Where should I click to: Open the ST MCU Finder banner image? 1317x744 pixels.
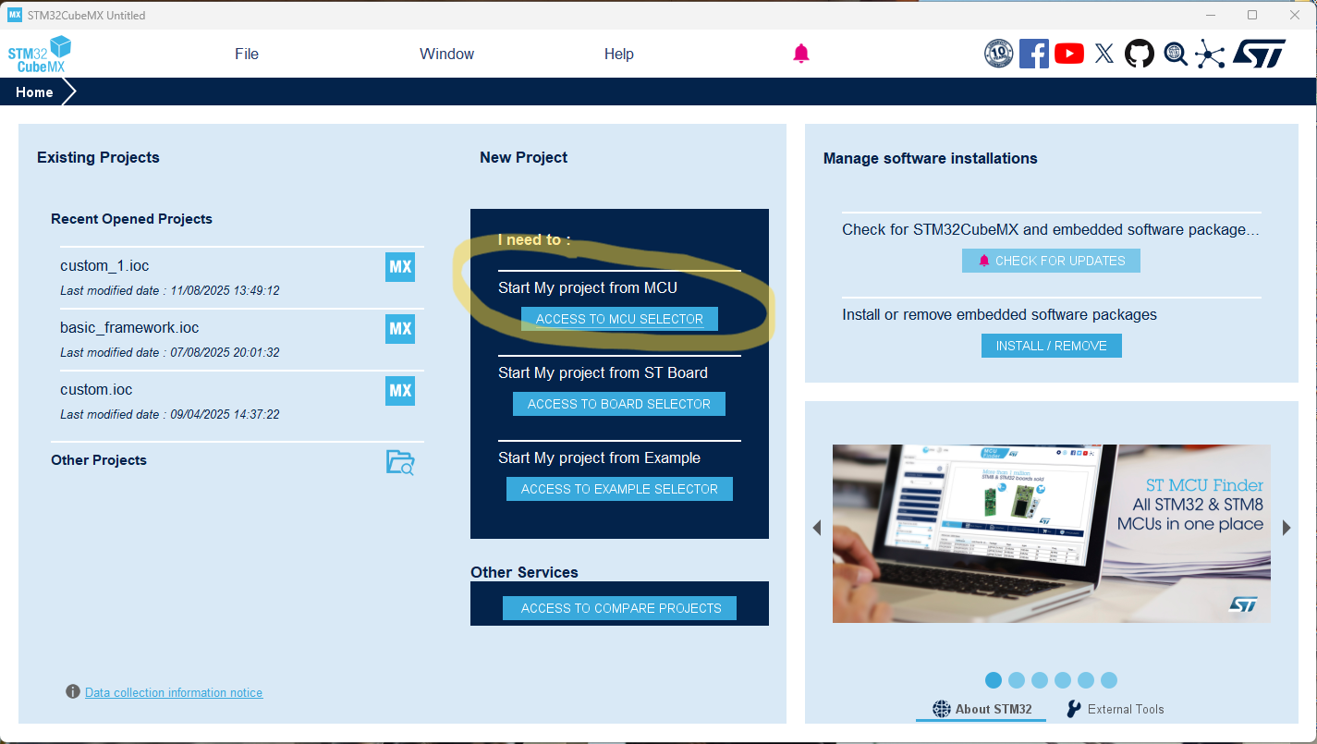(1051, 533)
